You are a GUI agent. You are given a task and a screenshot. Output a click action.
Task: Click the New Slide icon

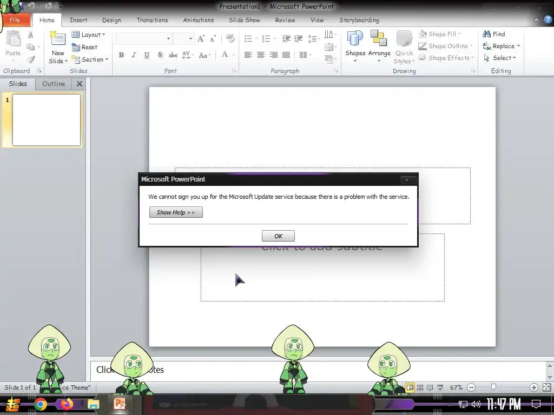click(57, 39)
